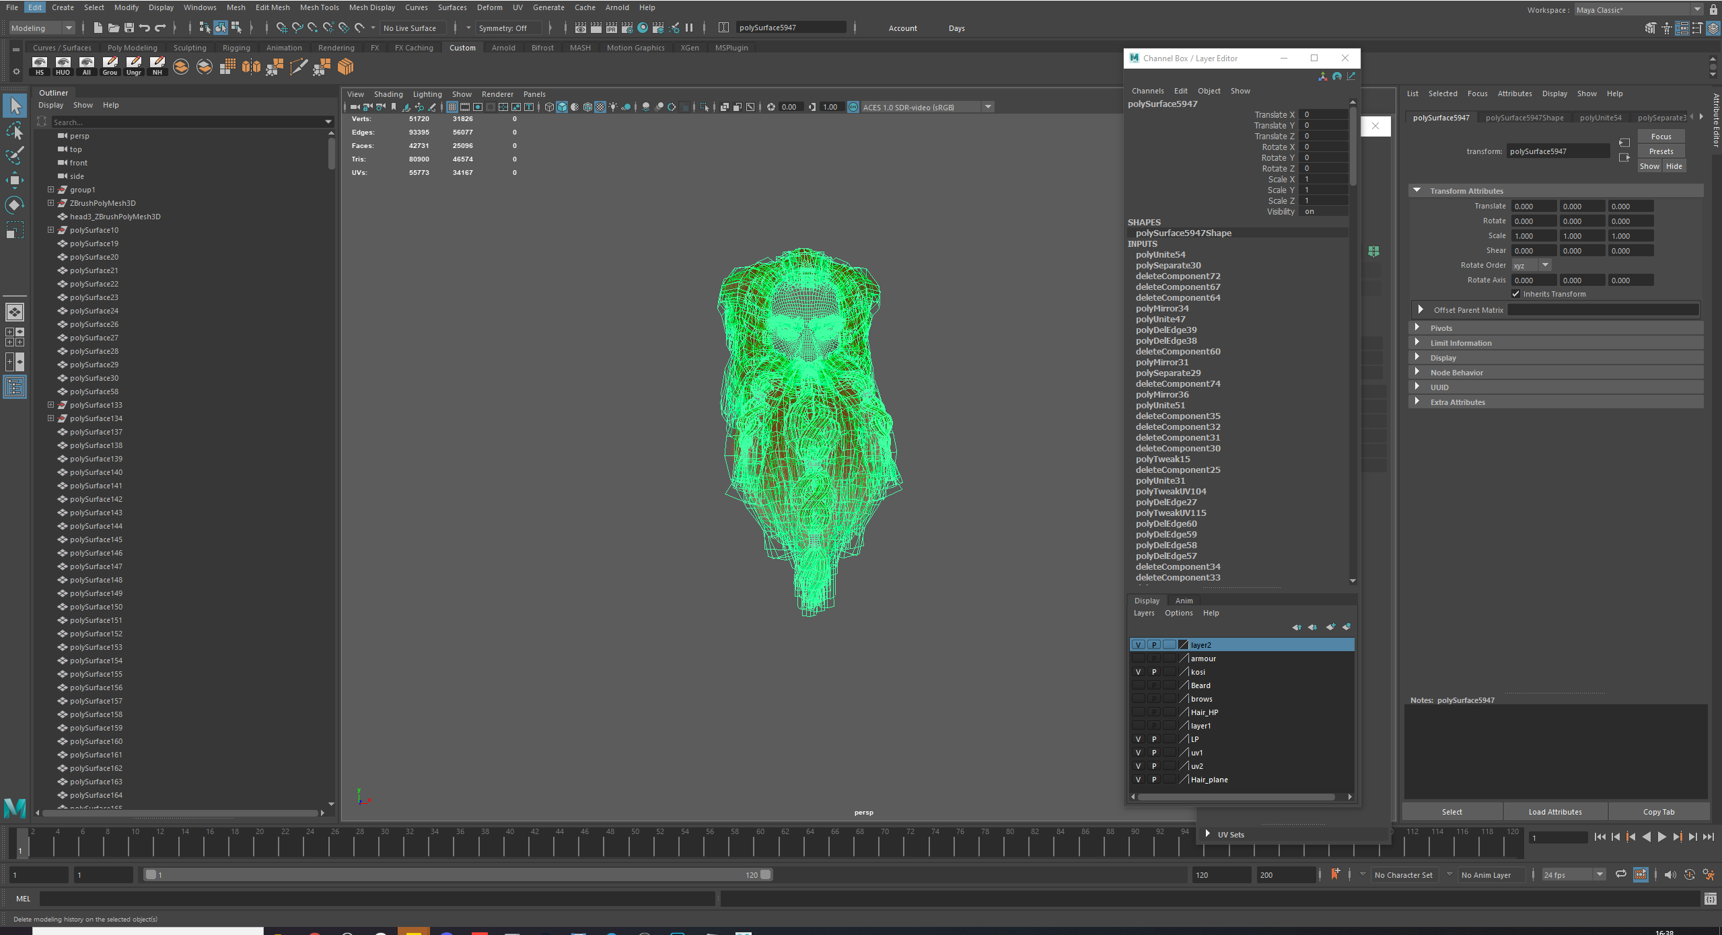Viewport: 1722px width, 935px height.
Task: Select the Paint Selection tool
Action: (15, 155)
